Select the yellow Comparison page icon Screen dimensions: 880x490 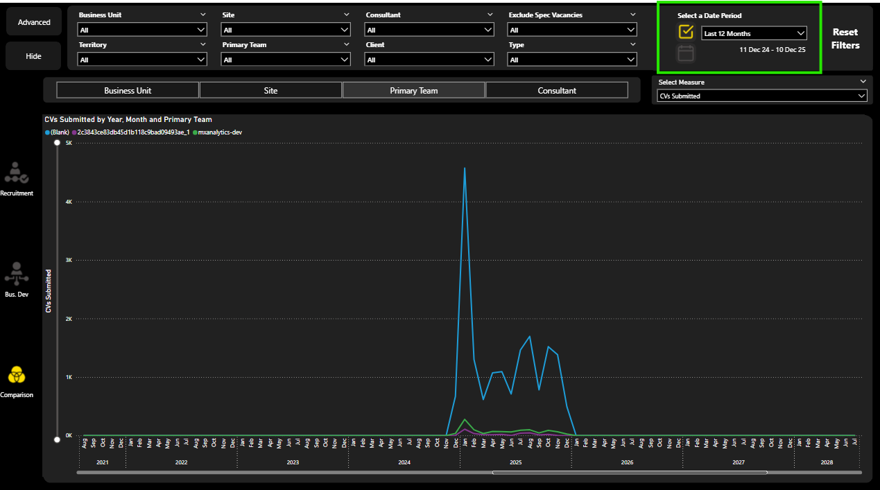17,375
